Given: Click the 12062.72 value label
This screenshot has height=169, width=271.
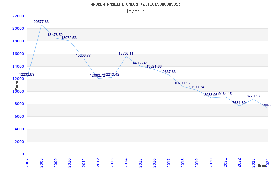Looking at the screenshot, I should pos(97,75).
